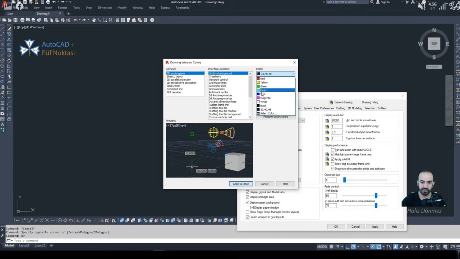Click the Redo arrow in the standard toolbar
Viewport: 460px width, 259px height.
point(84,20)
